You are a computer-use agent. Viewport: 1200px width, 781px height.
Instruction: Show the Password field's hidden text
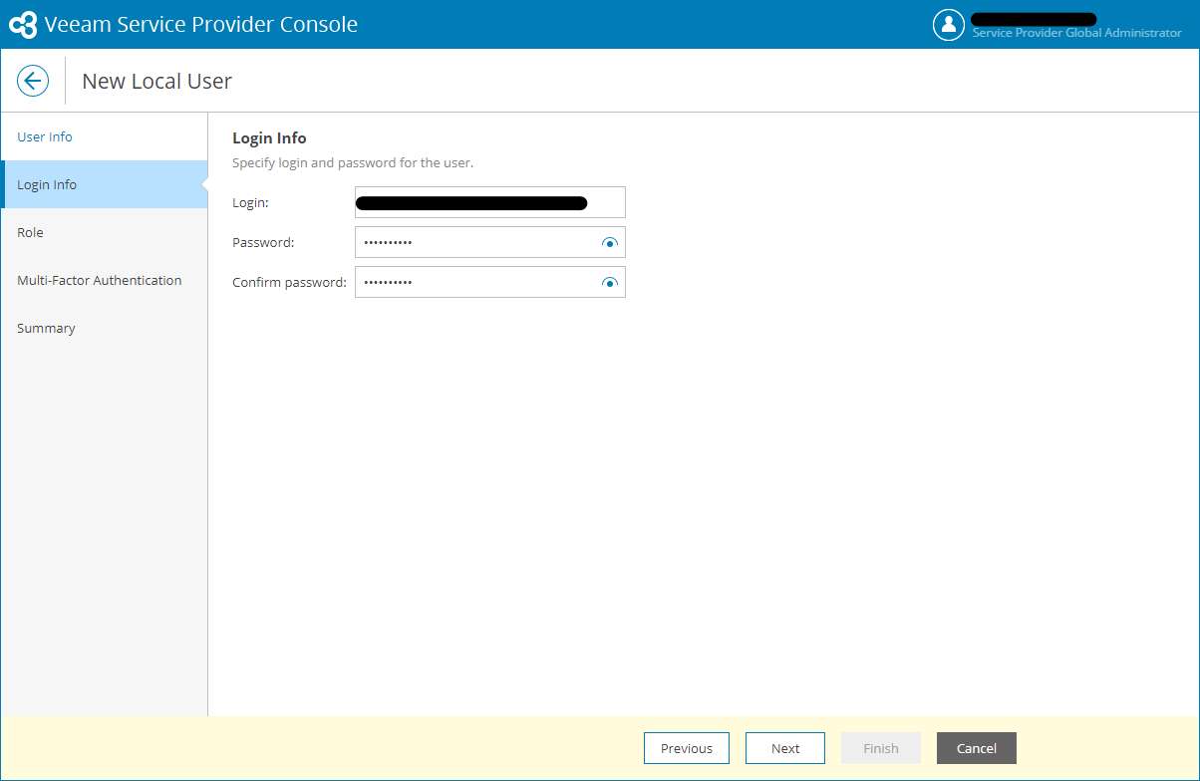click(x=610, y=242)
